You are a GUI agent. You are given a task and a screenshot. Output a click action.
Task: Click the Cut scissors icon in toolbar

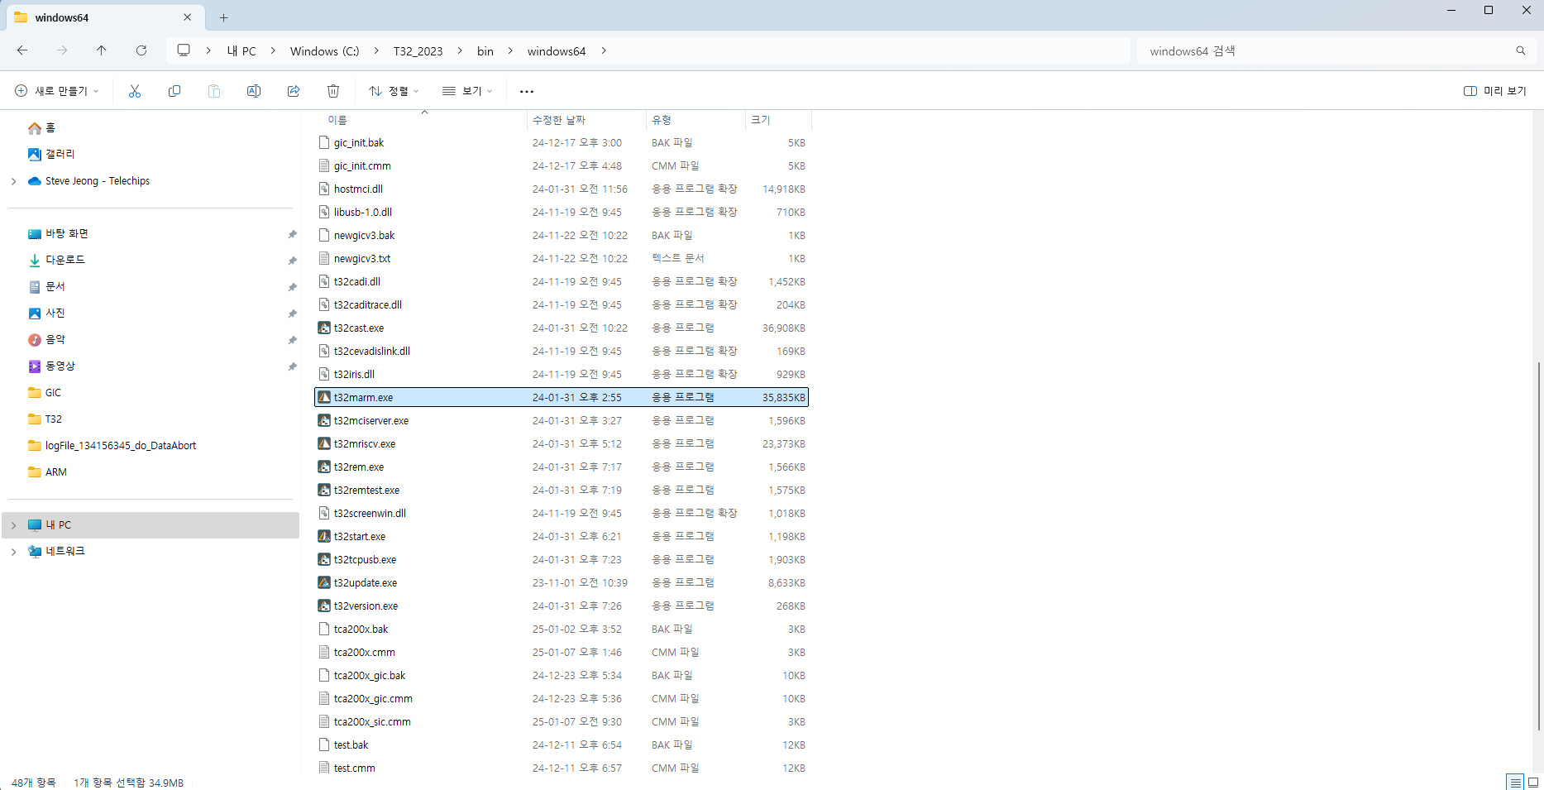point(135,91)
